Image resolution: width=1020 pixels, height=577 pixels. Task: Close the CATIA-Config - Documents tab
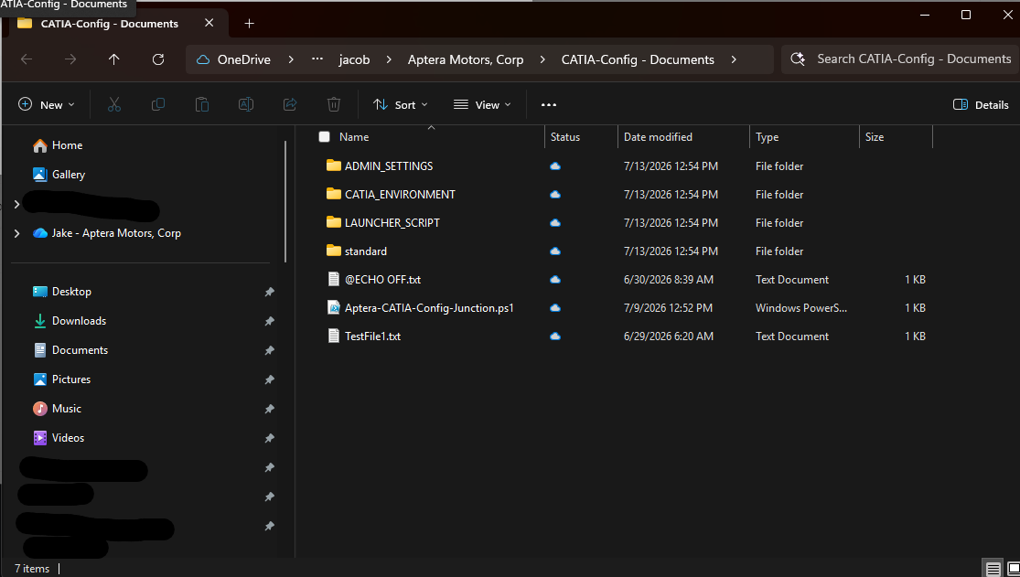(209, 23)
